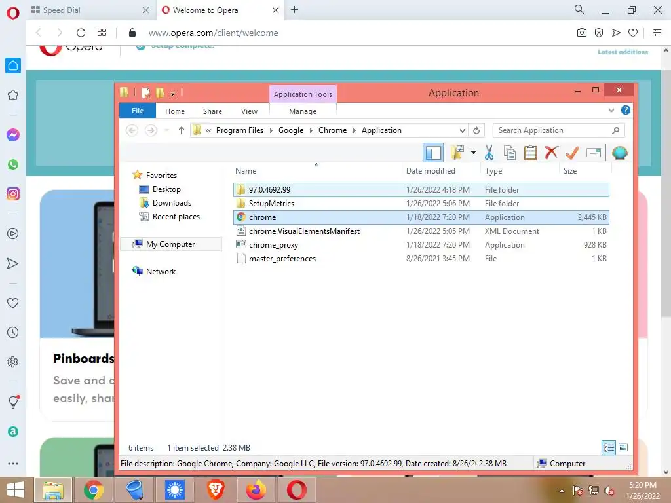Click the Windows Start button

click(16, 490)
